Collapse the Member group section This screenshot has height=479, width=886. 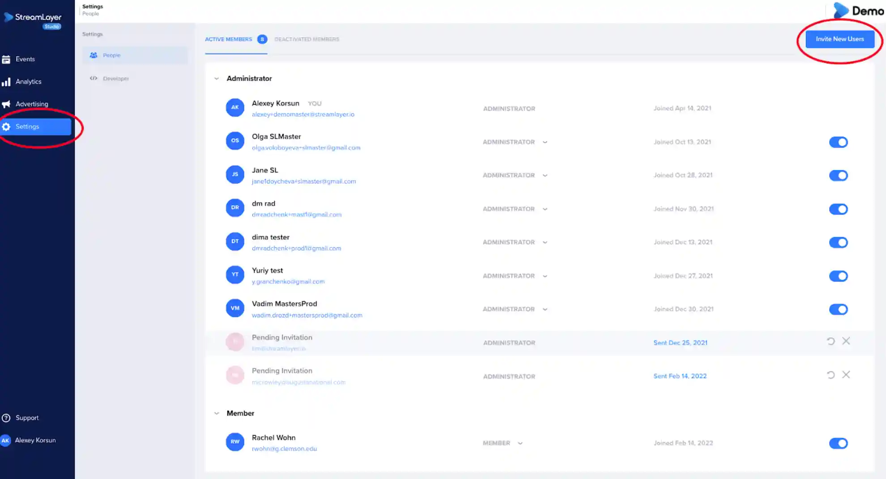pos(217,413)
